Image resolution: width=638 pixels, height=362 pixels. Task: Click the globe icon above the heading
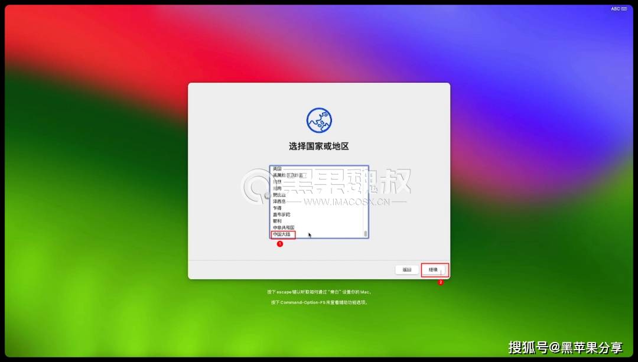point(319,120)
